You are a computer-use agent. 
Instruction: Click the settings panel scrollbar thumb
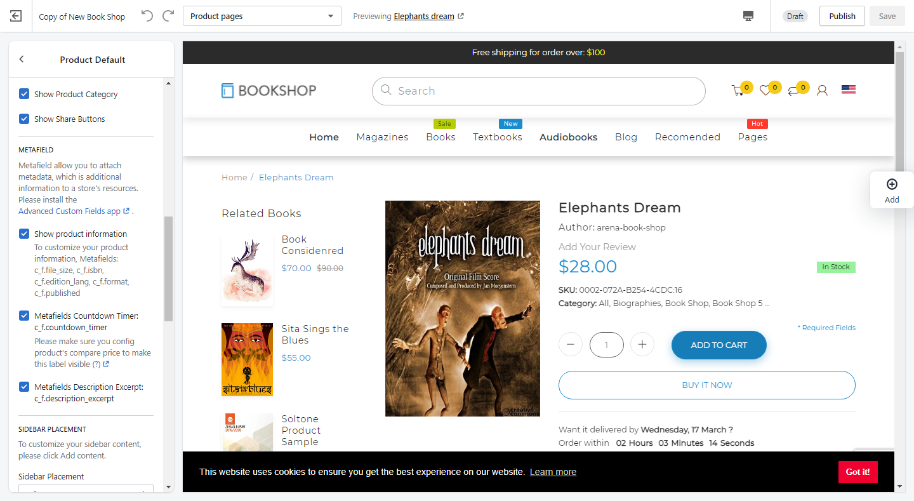168,269
